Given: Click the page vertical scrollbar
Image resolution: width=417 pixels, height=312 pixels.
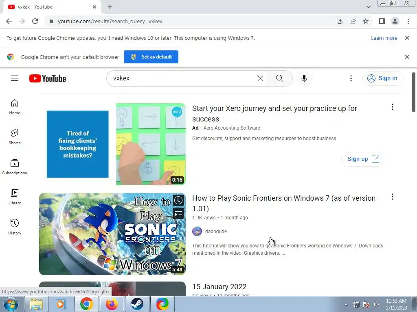Looking at the screenshot, I should (x=414, y=92).
